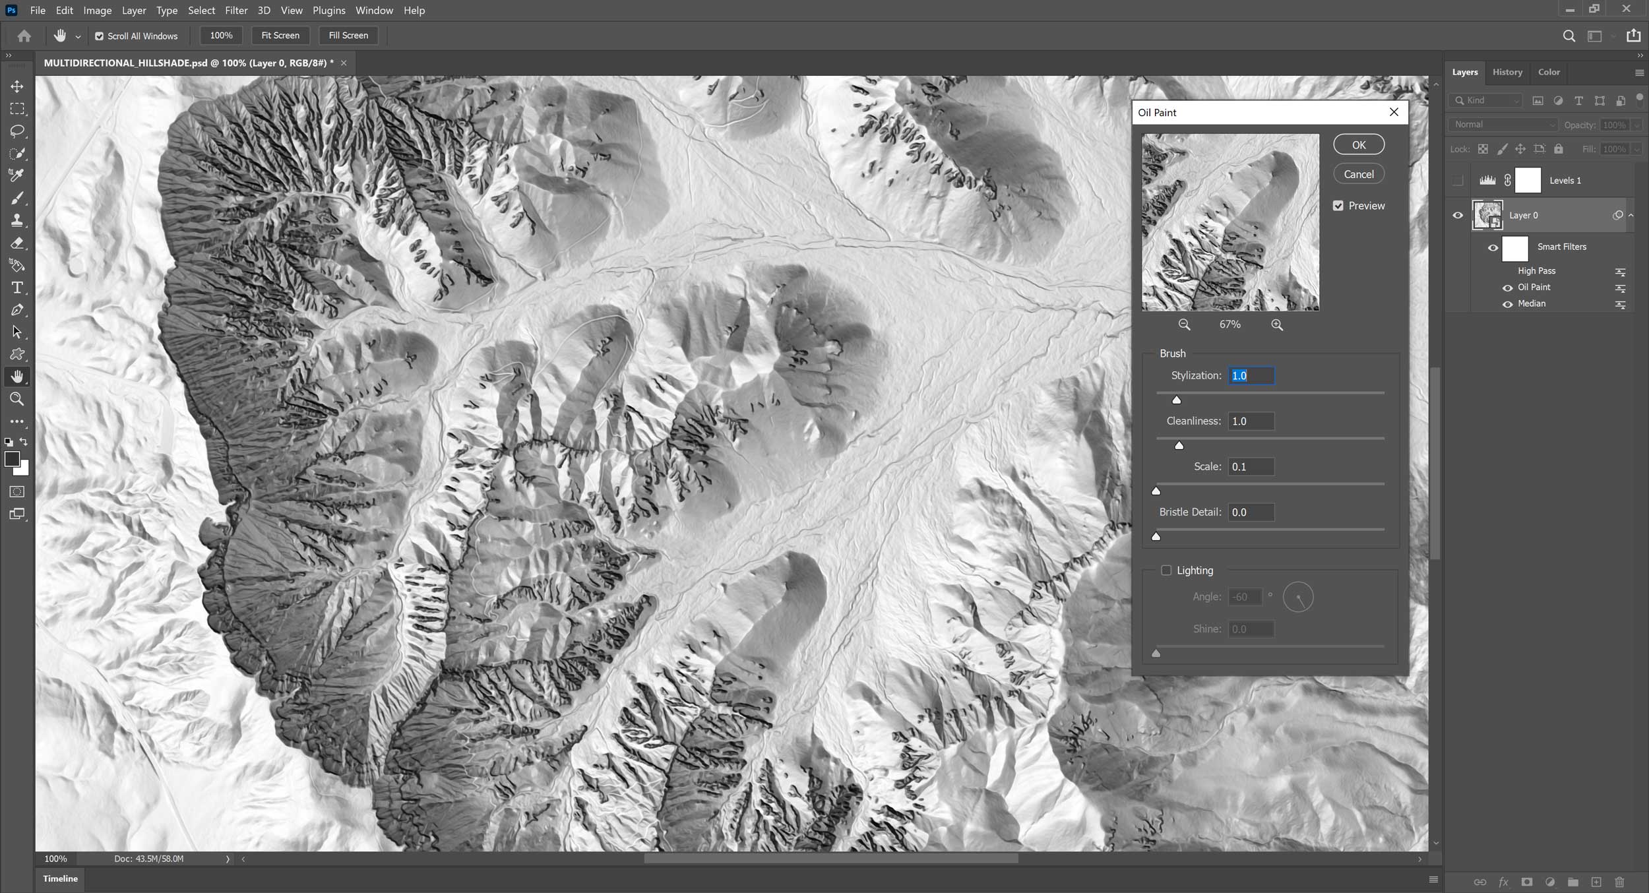Select the Horizontal Type tool
1649x893 pixels.
pyautogui.click(x=17, y=288)
